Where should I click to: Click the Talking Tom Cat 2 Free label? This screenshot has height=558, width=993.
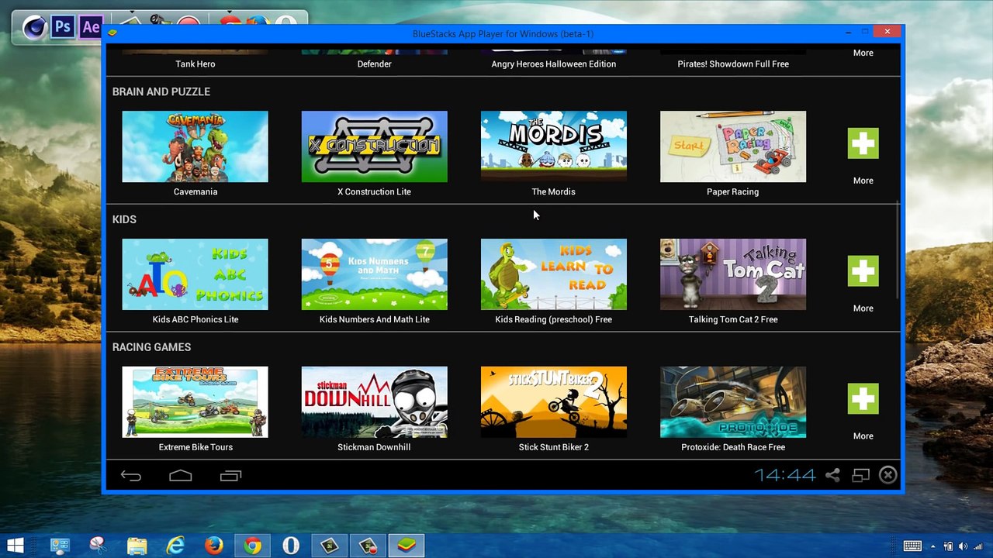pyautogui.click(x=733, y=319)
